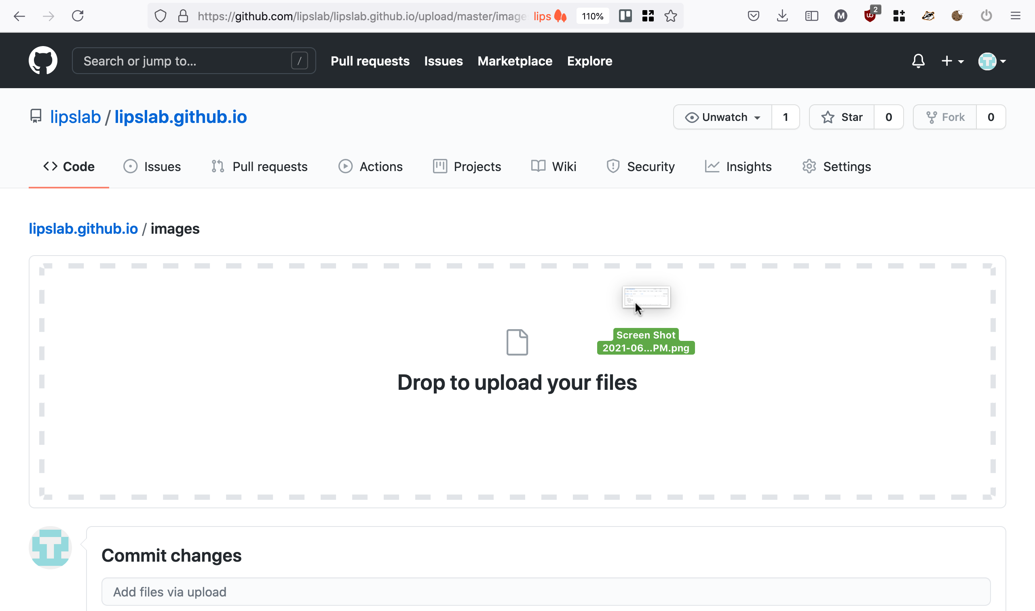
Task: Click the GitHub octocat logo
Action: click(x=43, y=61)
